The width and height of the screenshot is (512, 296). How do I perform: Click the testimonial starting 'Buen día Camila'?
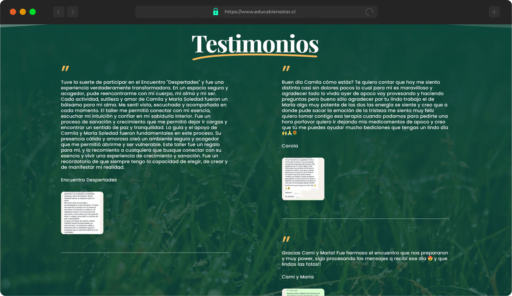[365, 107]
